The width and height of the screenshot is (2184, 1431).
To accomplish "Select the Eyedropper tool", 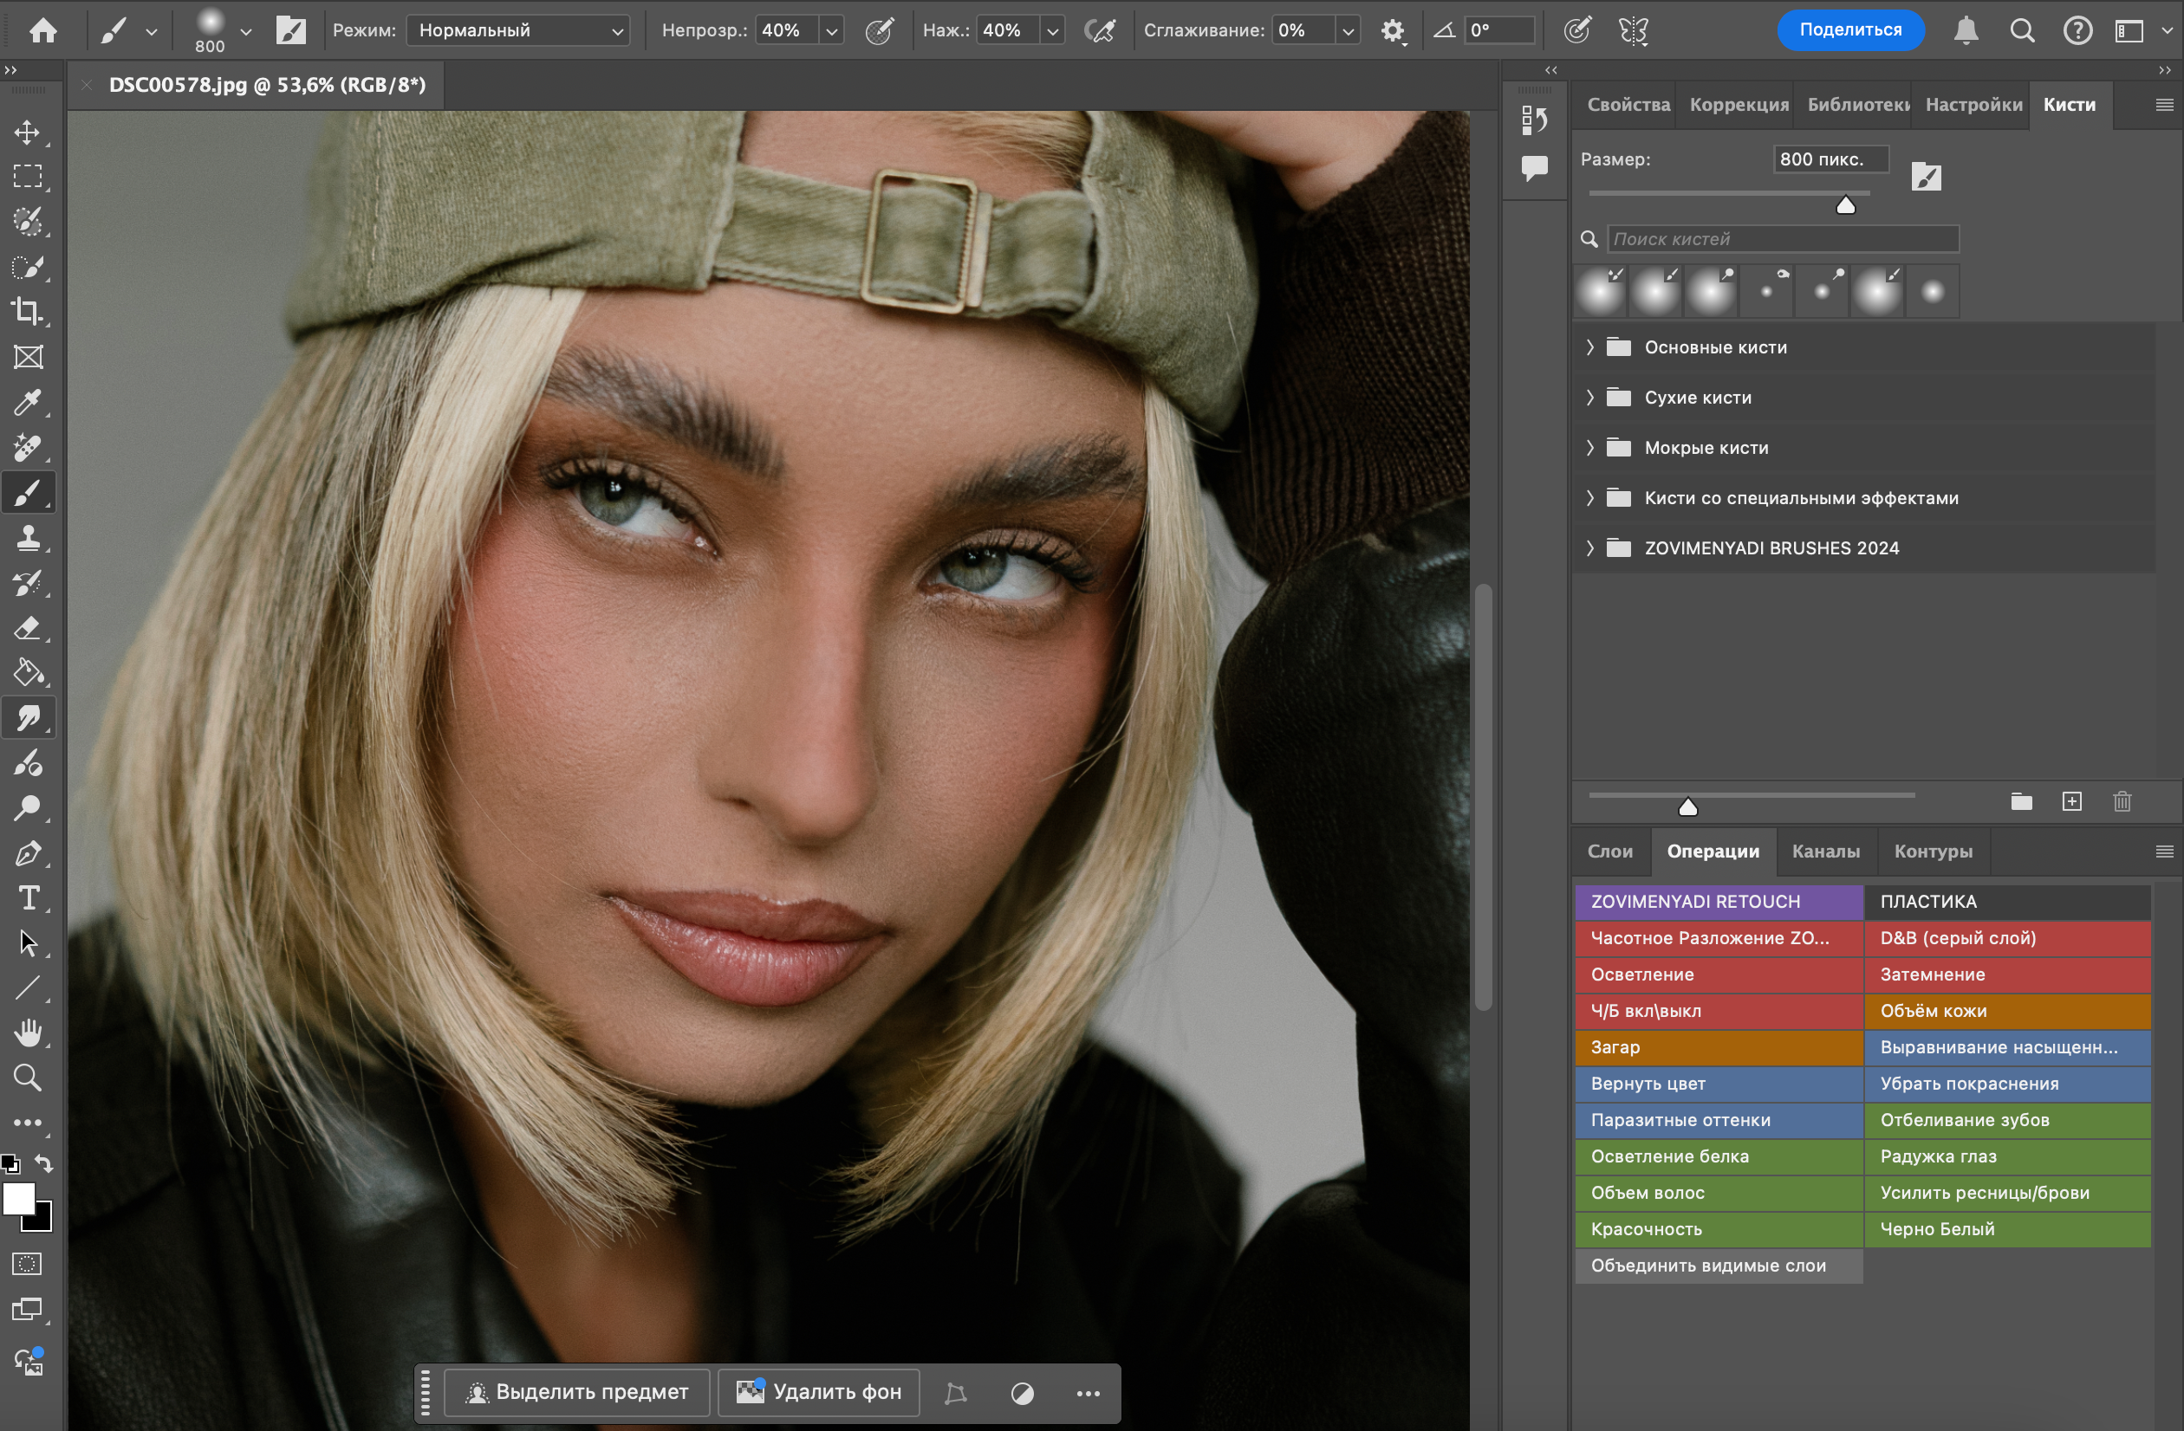I will click(x=28, y=402).
